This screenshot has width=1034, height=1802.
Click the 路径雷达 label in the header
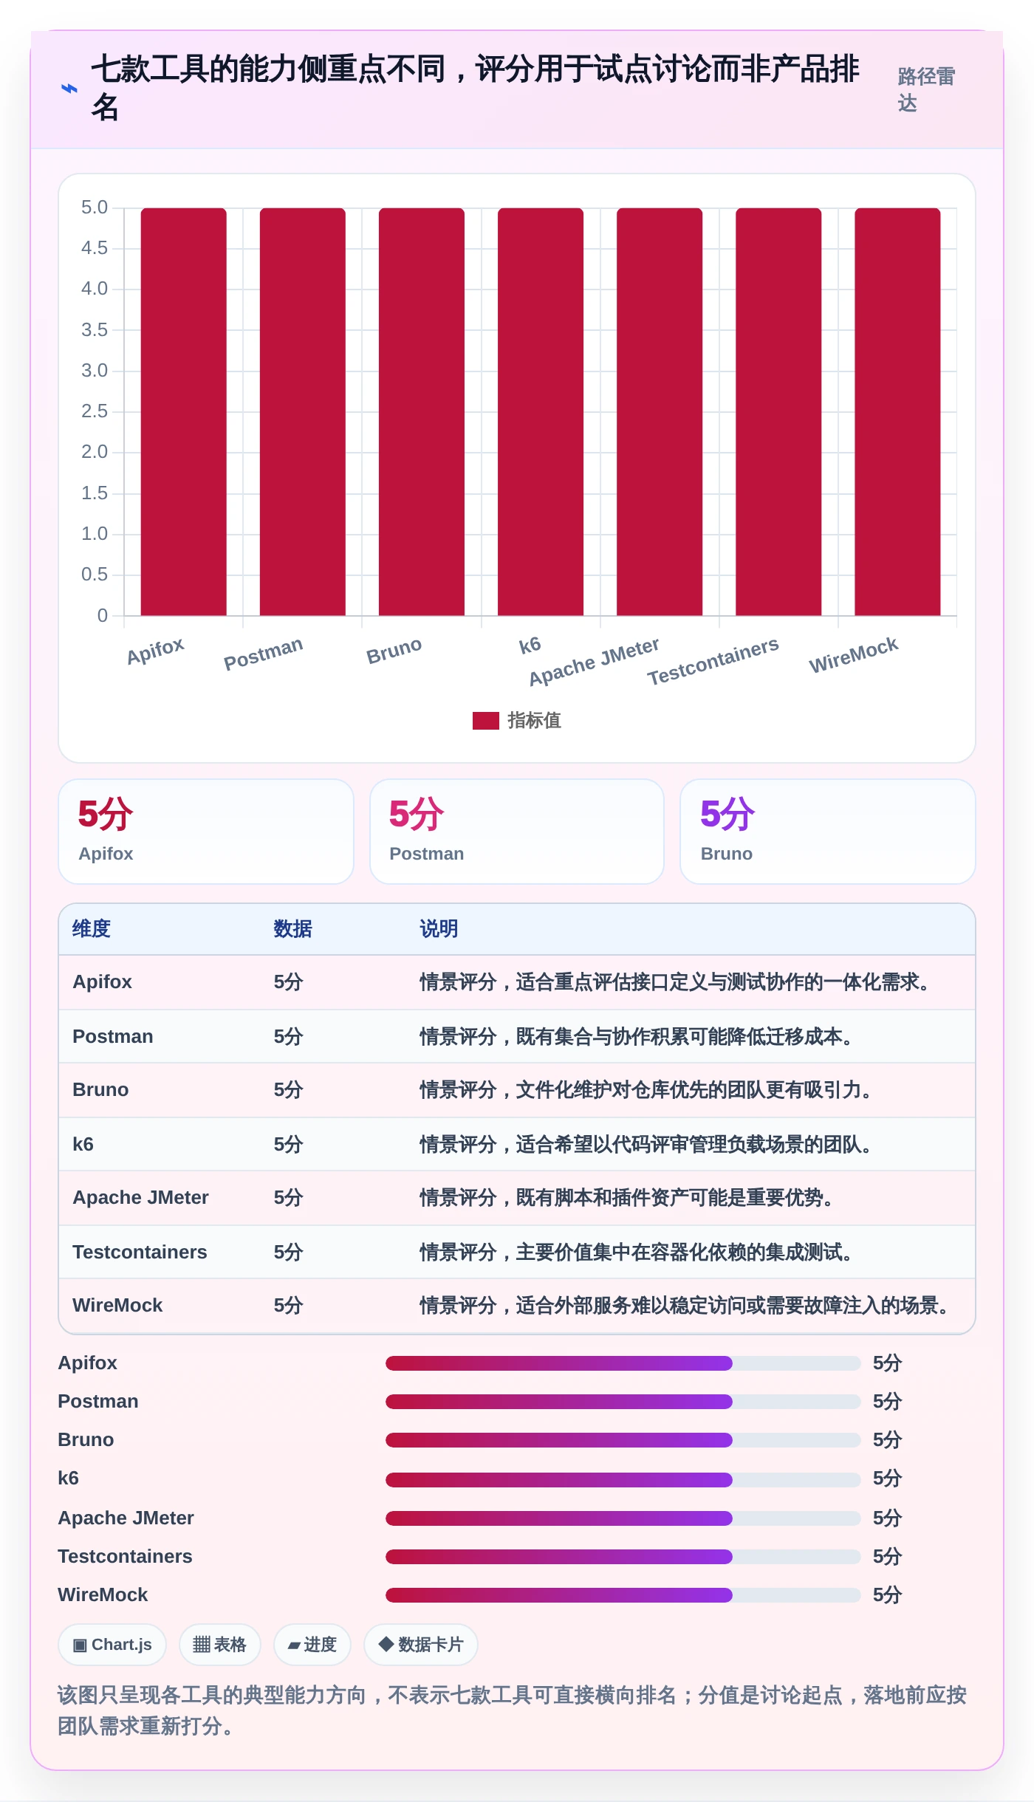(926, 89)
